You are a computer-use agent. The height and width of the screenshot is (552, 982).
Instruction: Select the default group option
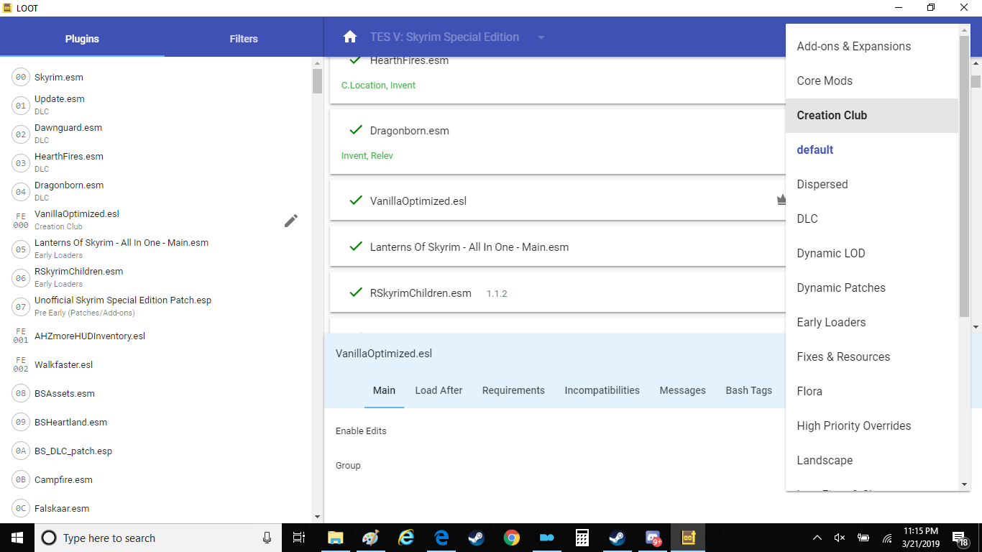tap(872, 150)
